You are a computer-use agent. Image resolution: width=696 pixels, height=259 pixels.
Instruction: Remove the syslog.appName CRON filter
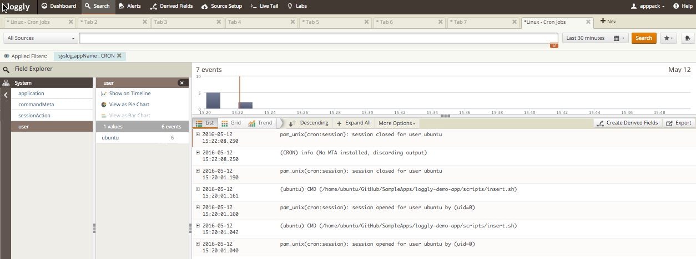coord(119,56)
